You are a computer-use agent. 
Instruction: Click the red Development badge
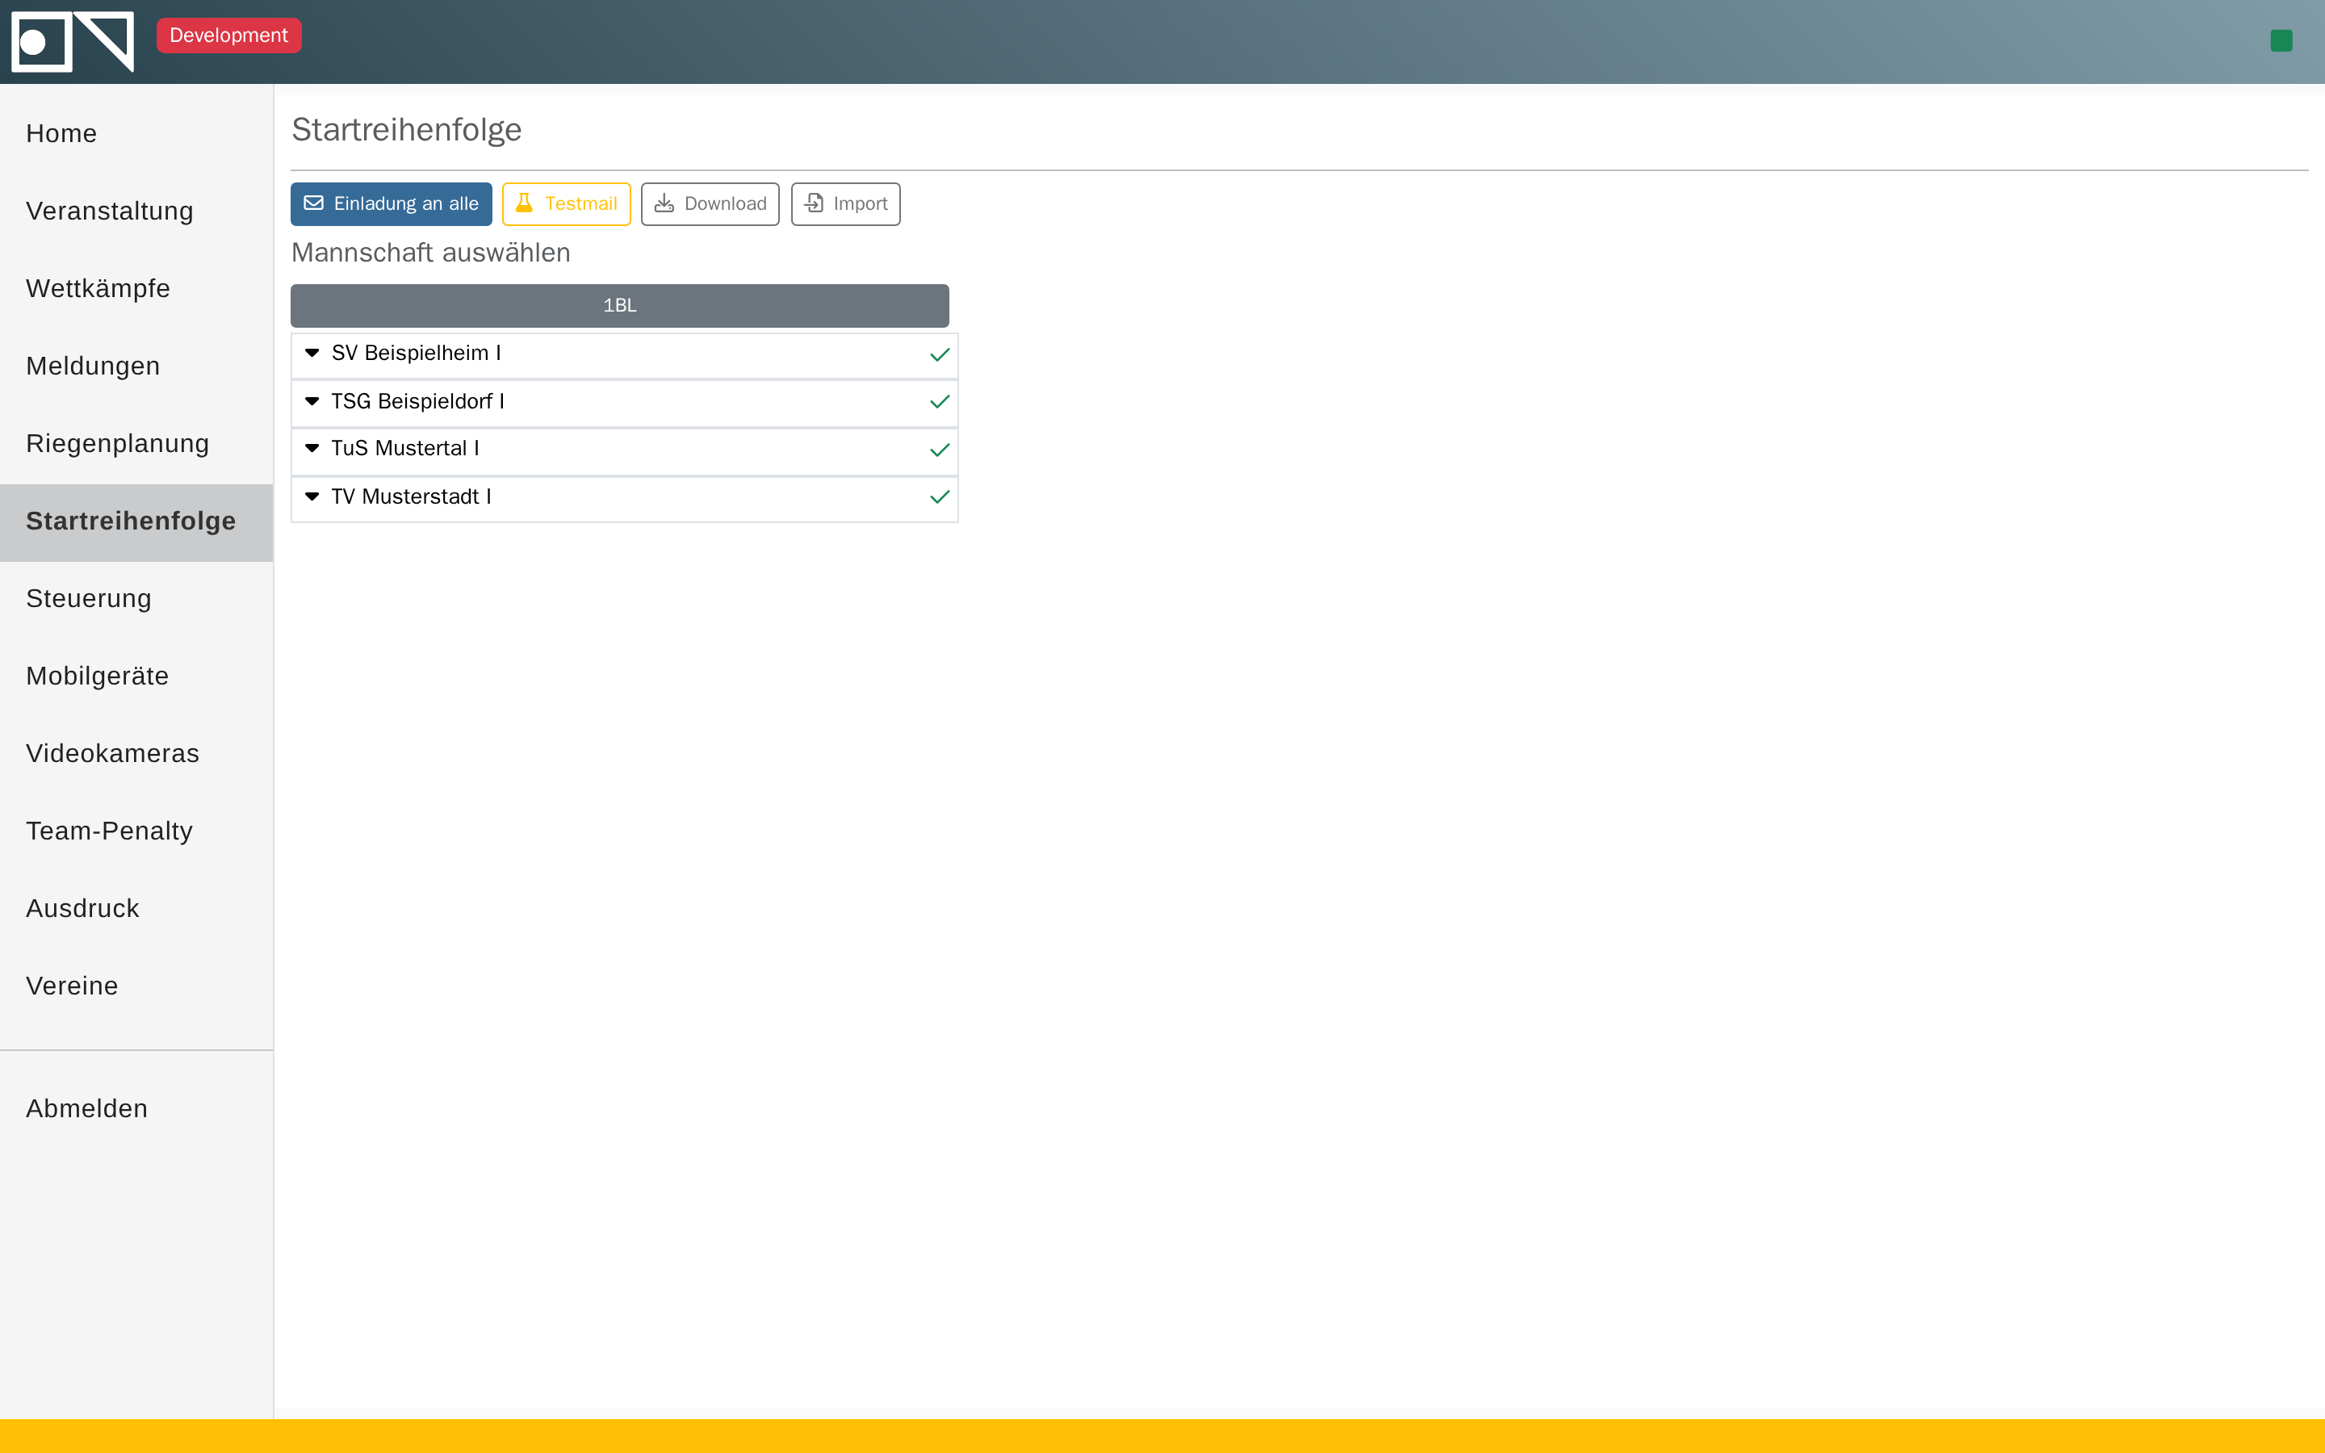[x=228, y=36]
